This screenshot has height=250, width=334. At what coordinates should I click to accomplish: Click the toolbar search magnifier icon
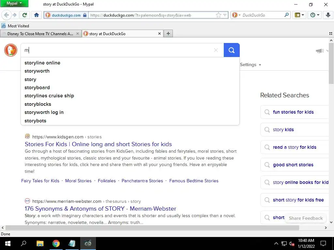click(x=286, y=15)
